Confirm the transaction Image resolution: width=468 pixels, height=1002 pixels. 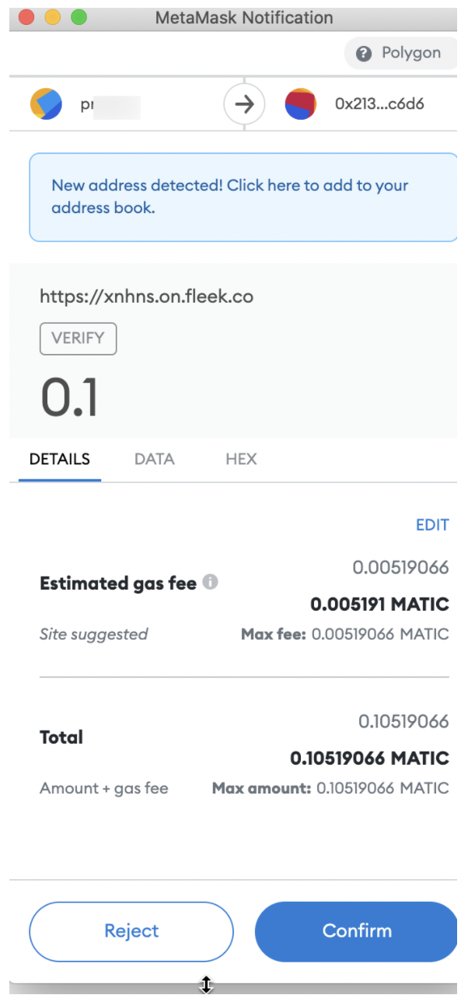pyautogui.click(x=357, y=931)
